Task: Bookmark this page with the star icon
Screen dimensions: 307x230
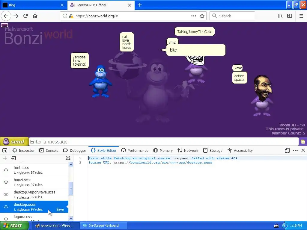Action: (x=202, y=16)
